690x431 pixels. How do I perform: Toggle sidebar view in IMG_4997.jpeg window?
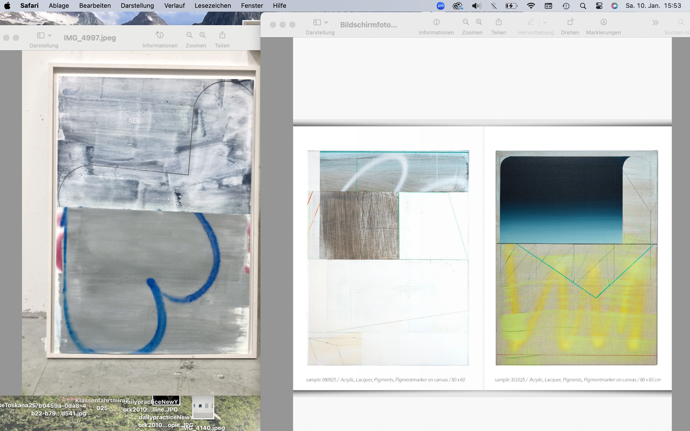(41, 35)
